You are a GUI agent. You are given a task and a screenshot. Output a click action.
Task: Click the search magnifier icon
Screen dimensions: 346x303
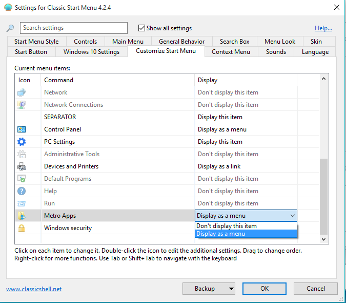[x=10, y=28]
